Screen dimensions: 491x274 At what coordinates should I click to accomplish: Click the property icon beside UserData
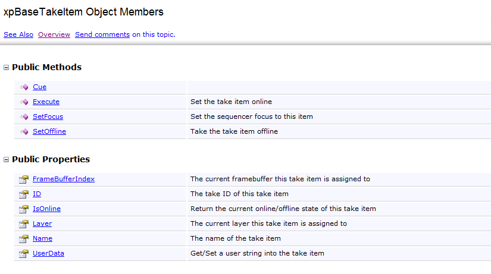[x=24, y=254]
